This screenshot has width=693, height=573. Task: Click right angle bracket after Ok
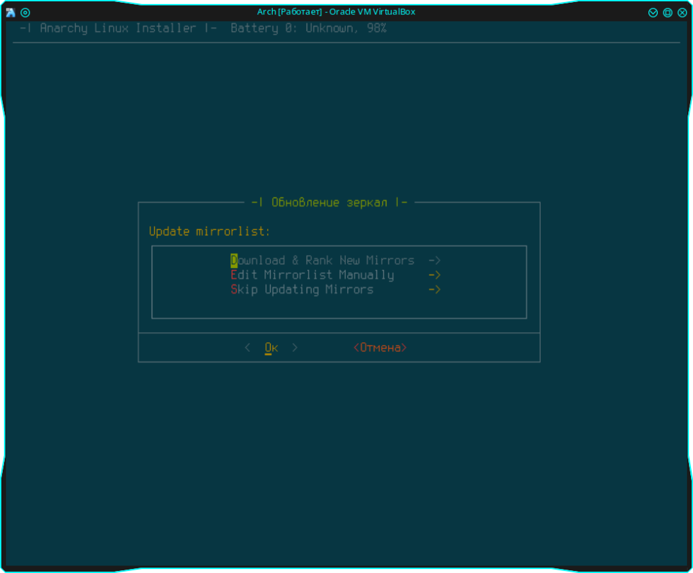coord(295,348)
